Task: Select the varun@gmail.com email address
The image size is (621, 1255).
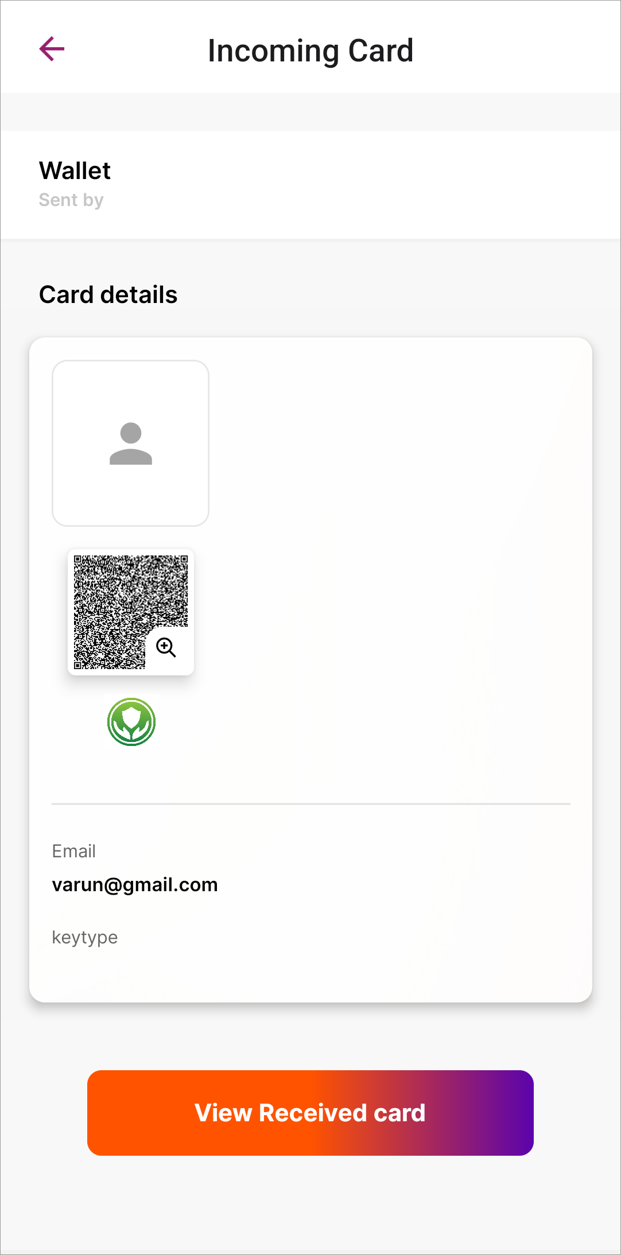Action: pyautogui.click(x=135, y=885)
